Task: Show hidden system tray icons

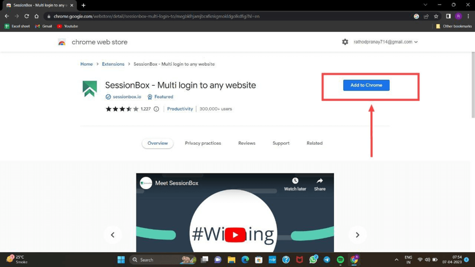Action: [397, 260]
